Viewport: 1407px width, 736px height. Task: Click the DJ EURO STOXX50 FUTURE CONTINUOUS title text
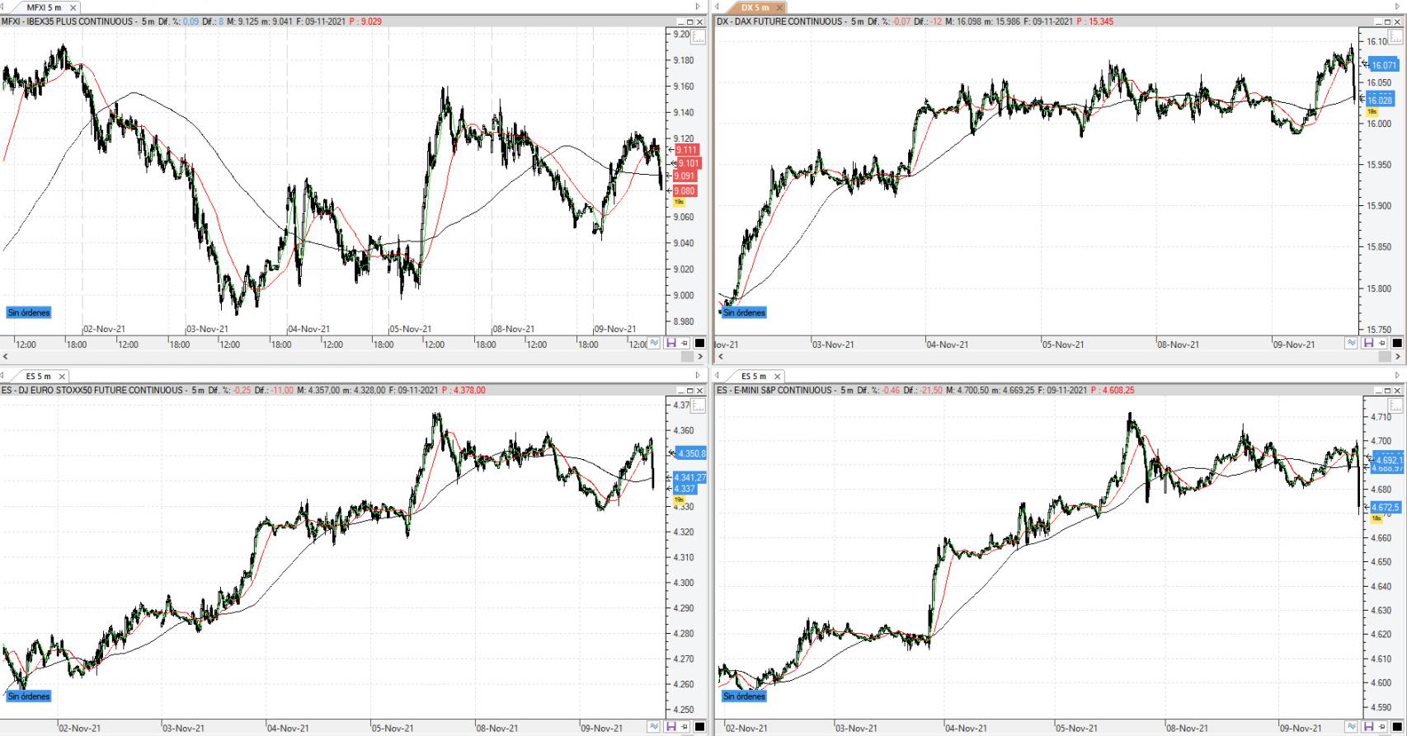pyautogui.click(x=99, y=390)
